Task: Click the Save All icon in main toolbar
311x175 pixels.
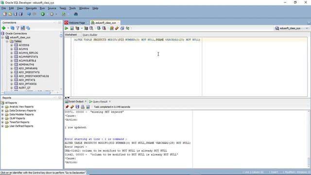Action: 20,14
